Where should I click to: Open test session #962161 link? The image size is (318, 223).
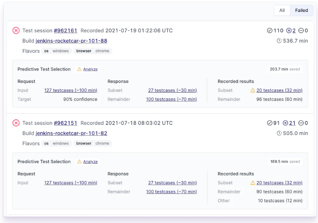65,31
